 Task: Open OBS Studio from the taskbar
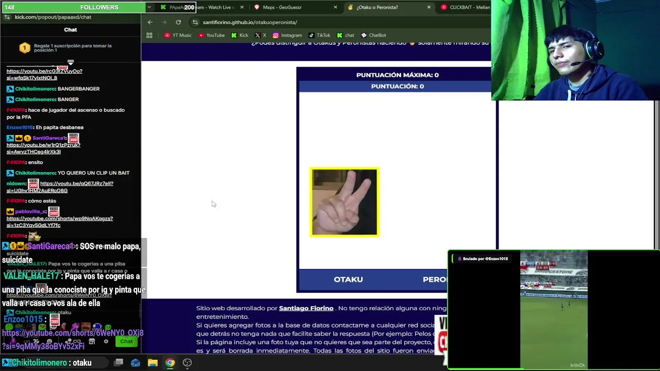click(x=187, y=362)
